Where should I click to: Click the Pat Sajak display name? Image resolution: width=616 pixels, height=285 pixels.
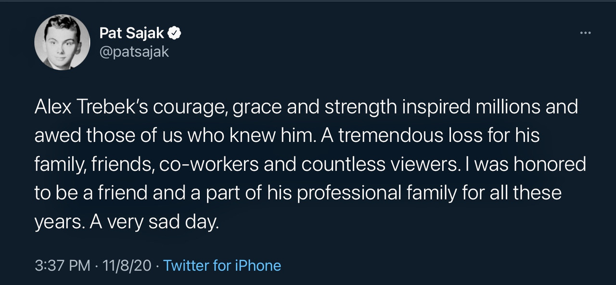(131, 33)
